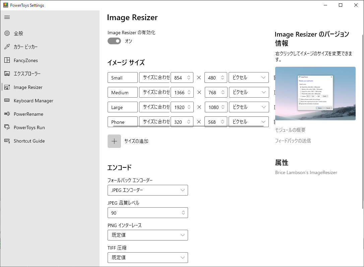Click width 320 spinner arrows
This screenshot has height=267, width=364.
(189, 121)
